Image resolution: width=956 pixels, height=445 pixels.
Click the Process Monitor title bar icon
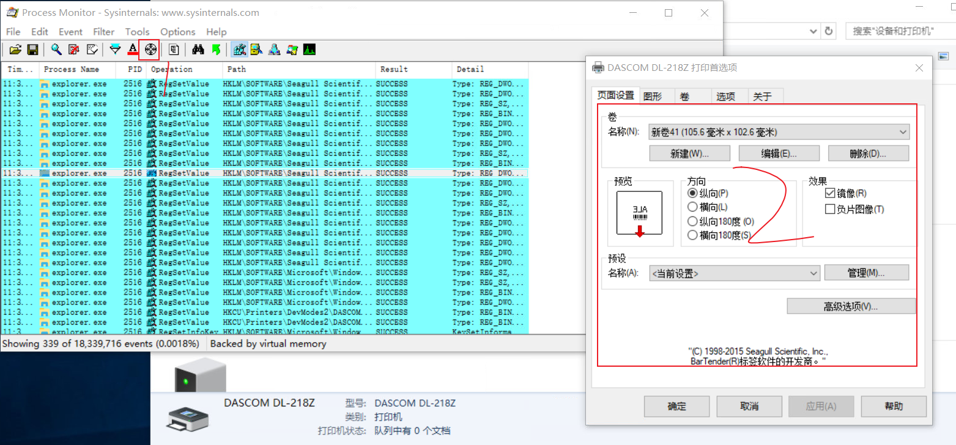click(12, 12)
